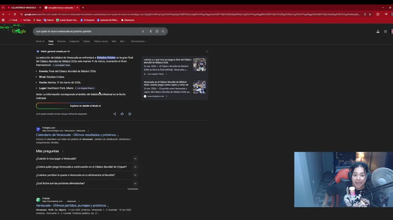
Task: Click 'Explorar en detalle el Modo IA' button
Action: click(85, 106)
